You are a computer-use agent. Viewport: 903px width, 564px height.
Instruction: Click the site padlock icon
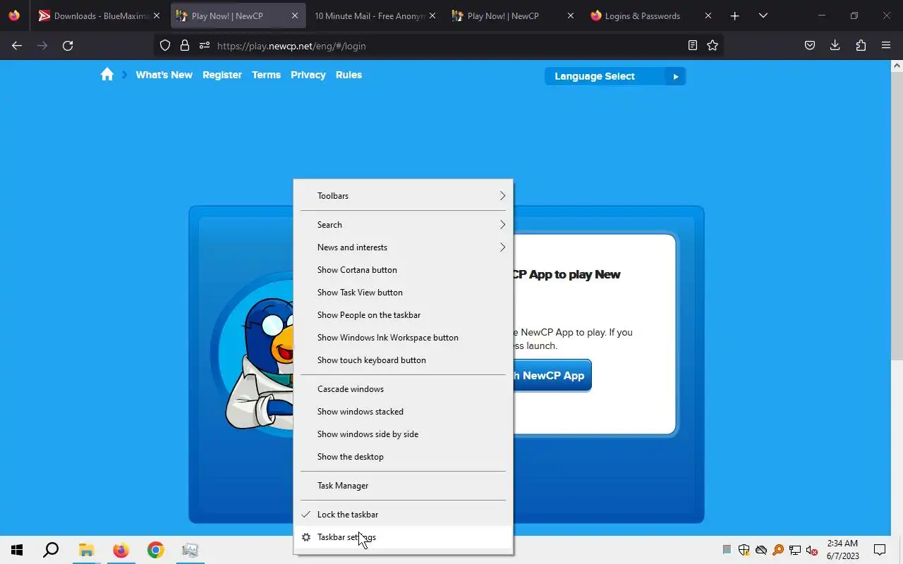185,46
